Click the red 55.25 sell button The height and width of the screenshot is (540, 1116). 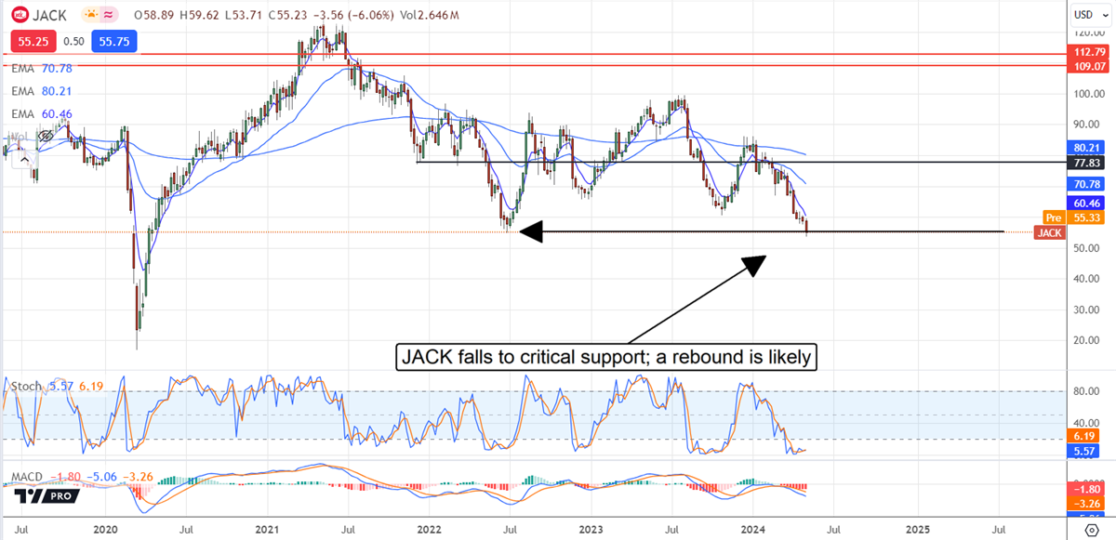[x=35, y=42]
